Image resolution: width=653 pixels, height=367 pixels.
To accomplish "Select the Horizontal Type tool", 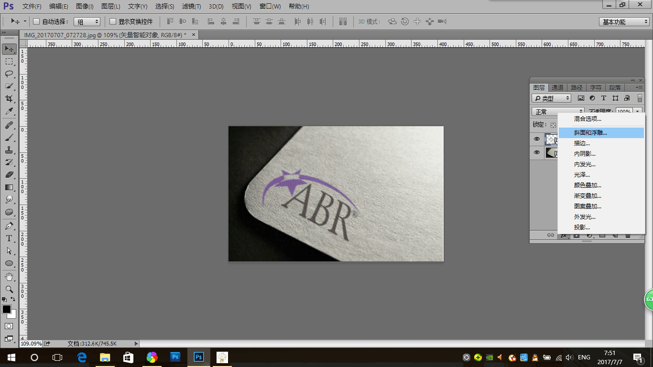I will coord(9,238).
